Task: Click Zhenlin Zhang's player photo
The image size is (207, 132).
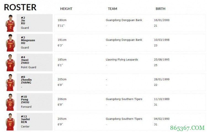Action: (10, 82)
